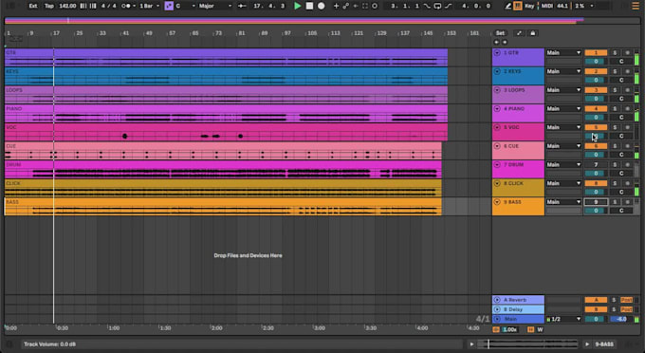
Task: Click the play arrow in the clip overview bar
Action: click(x=471, y=344)
